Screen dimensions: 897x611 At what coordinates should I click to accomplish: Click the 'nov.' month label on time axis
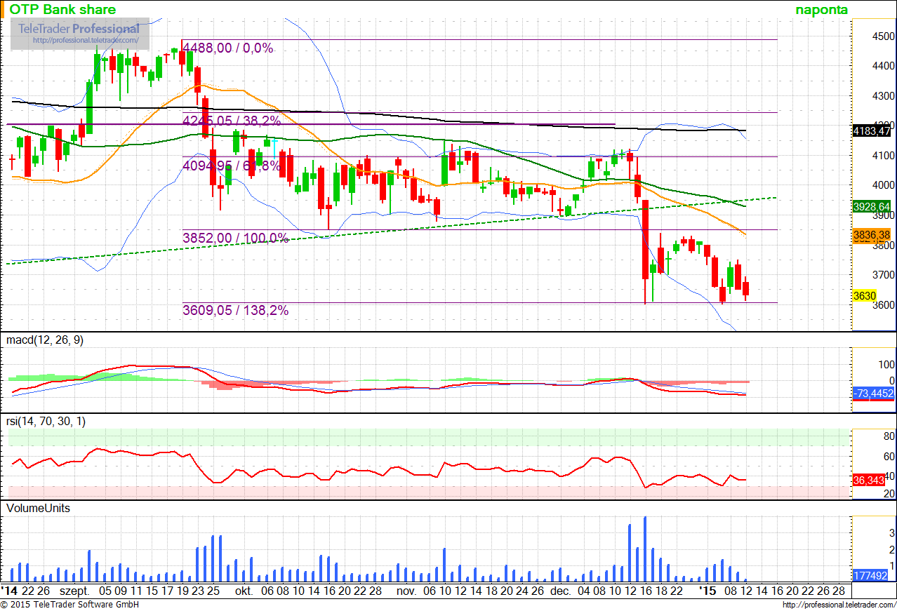[406, 592]
